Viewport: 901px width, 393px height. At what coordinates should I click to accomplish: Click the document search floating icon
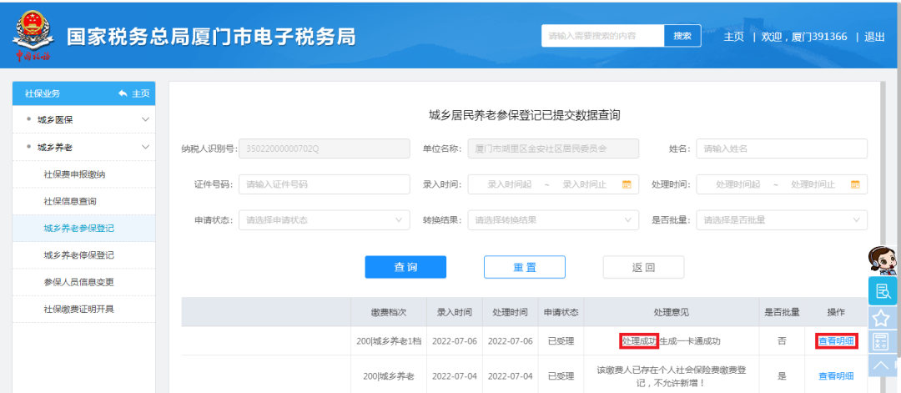(x=882, y=290)
